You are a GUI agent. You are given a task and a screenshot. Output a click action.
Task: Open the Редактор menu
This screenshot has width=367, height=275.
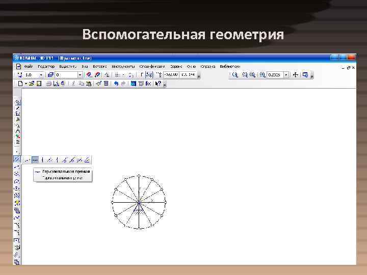point(46,67)
